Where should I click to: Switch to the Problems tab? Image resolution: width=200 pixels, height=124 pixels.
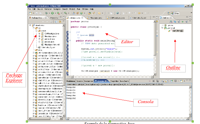[x=71, y=81]
